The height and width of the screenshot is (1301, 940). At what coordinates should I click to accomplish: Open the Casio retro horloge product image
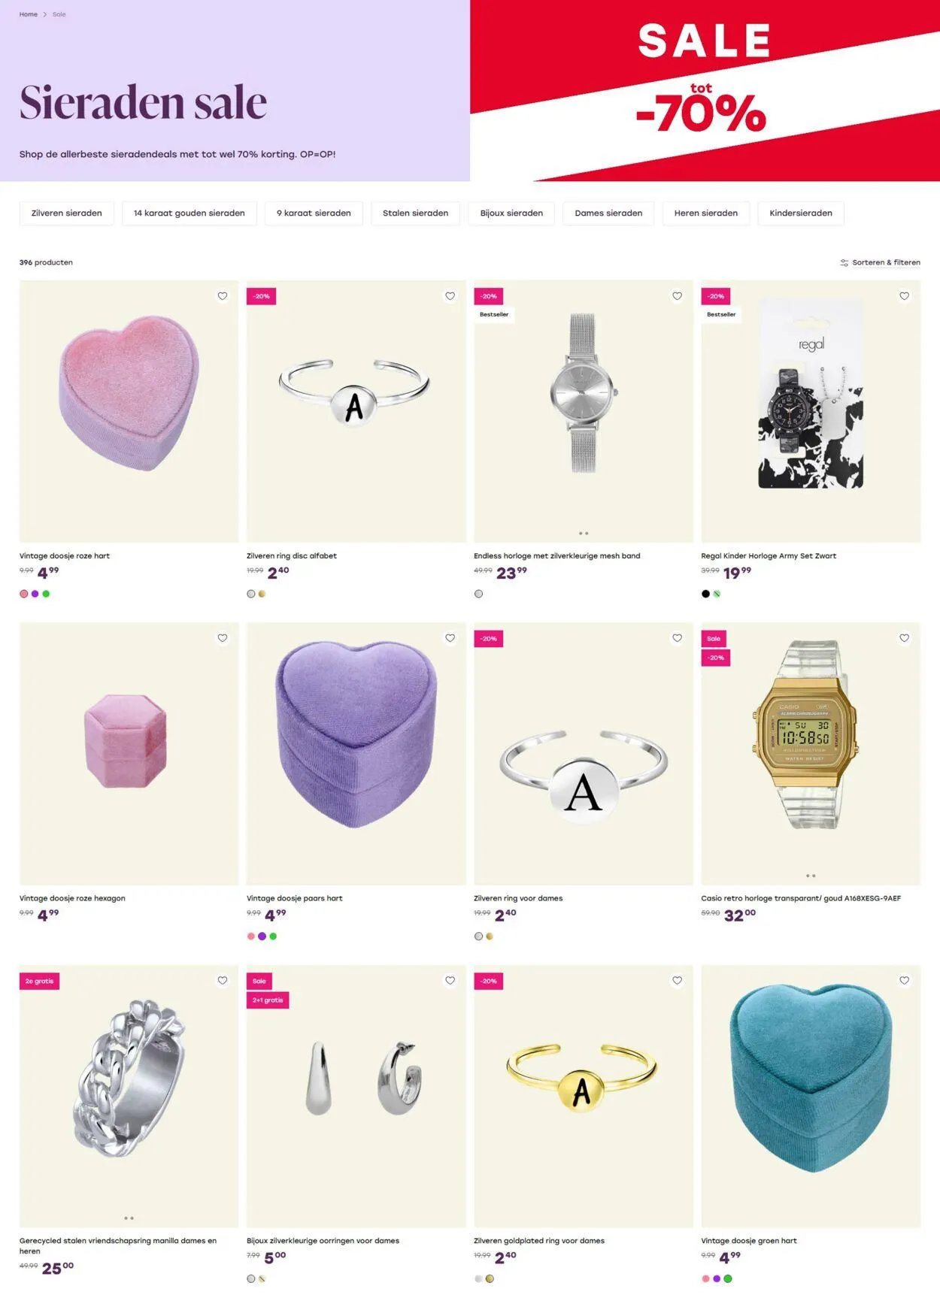pyautogui.click(x=811, y=753)
